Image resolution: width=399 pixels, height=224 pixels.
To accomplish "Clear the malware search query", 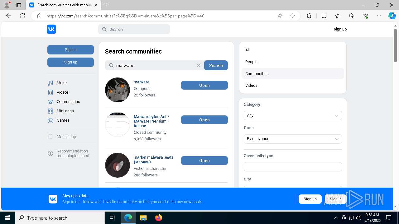I will click(x=199, y=65).
